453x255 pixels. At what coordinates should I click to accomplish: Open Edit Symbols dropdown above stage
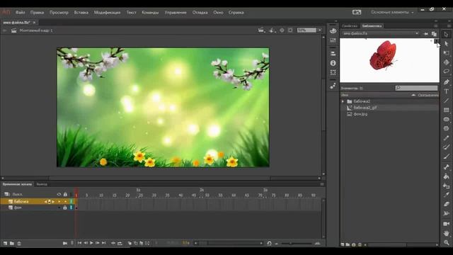[x=272, y=30]
